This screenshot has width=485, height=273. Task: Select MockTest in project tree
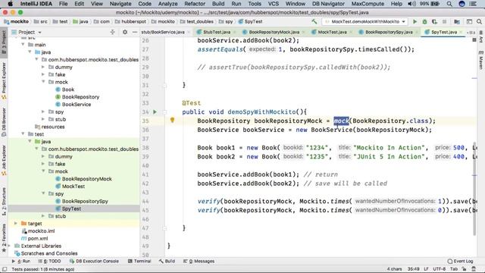tap(74, 187)
